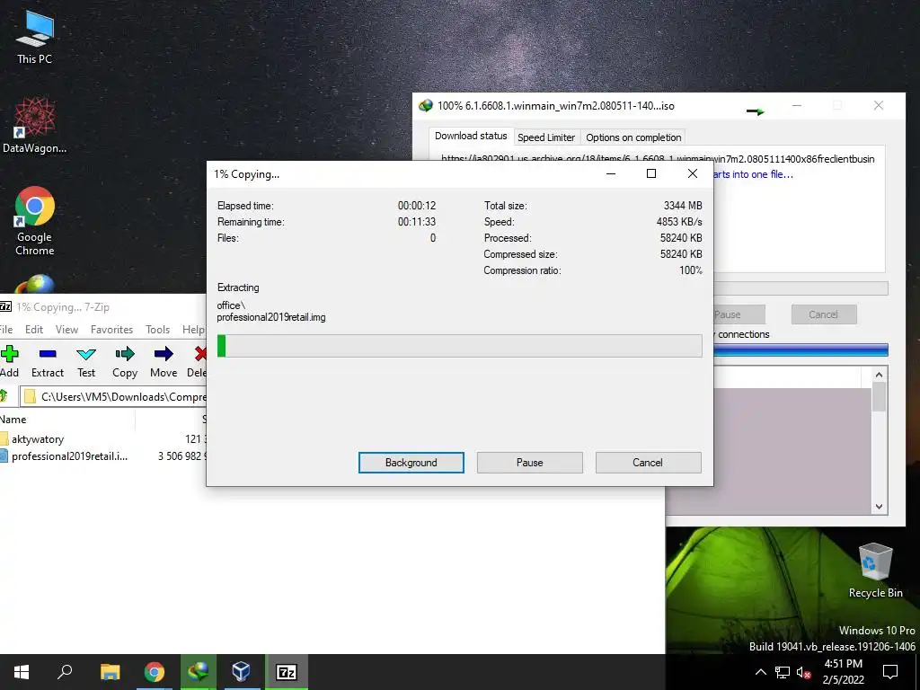Switch to Internet Download Manager on the taskbar
The image size is (920, 690).
click(199, 672)
